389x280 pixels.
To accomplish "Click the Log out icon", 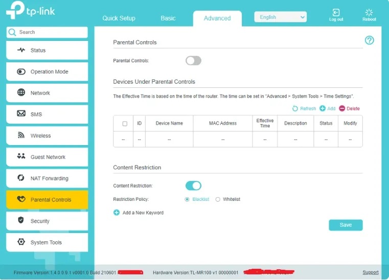I will click(x=336, y=12).
